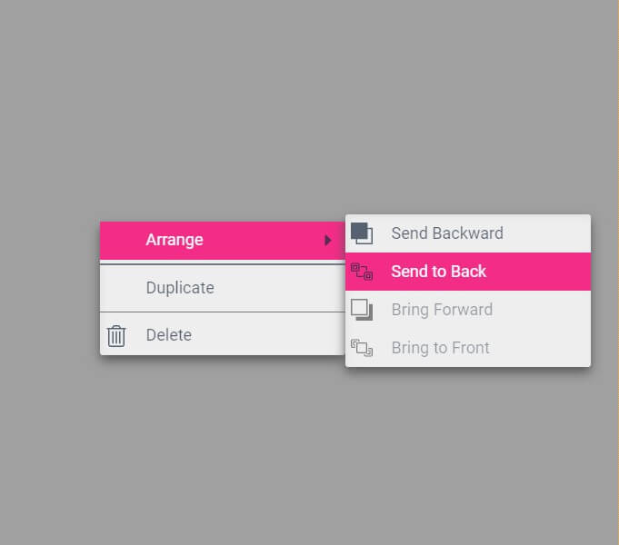Click the trash can icon beside Delete
The width and height of the screenshot is (619, 545).
point(116,336)
